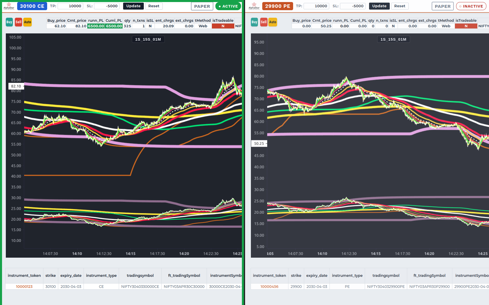The height and width of the screenshot is (305, 489).
Task: Click Reset button in 29900 PE panel
Action: pos(400,6)
